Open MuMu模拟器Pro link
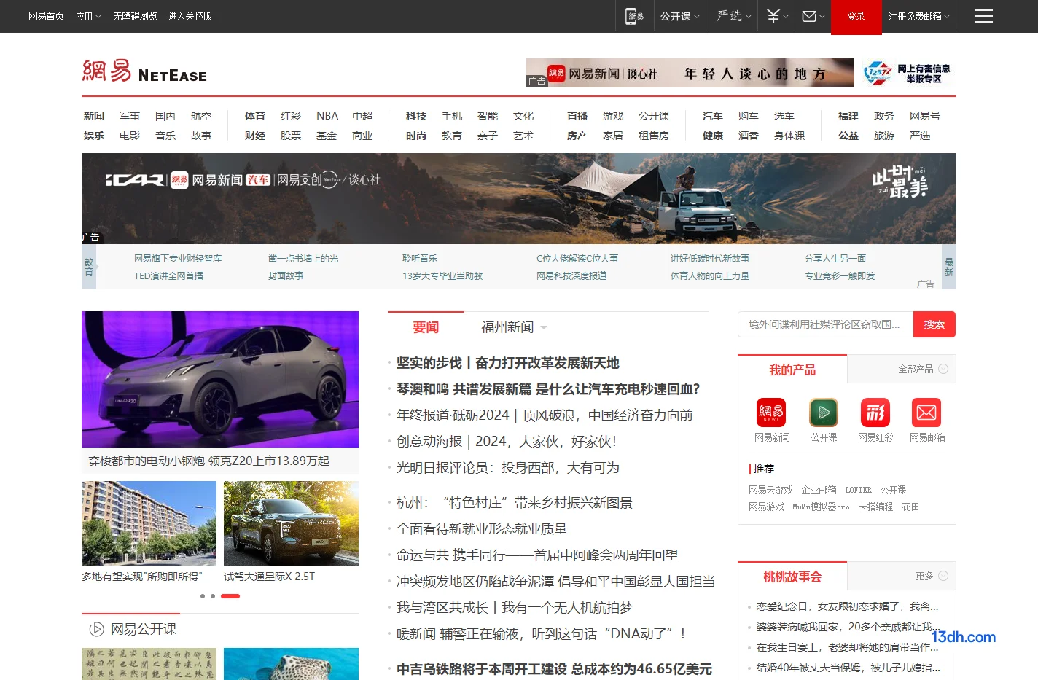Screen dimensions: 1038x680 tap(821, 507)
